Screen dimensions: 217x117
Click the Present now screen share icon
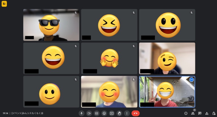coord(112,113)
